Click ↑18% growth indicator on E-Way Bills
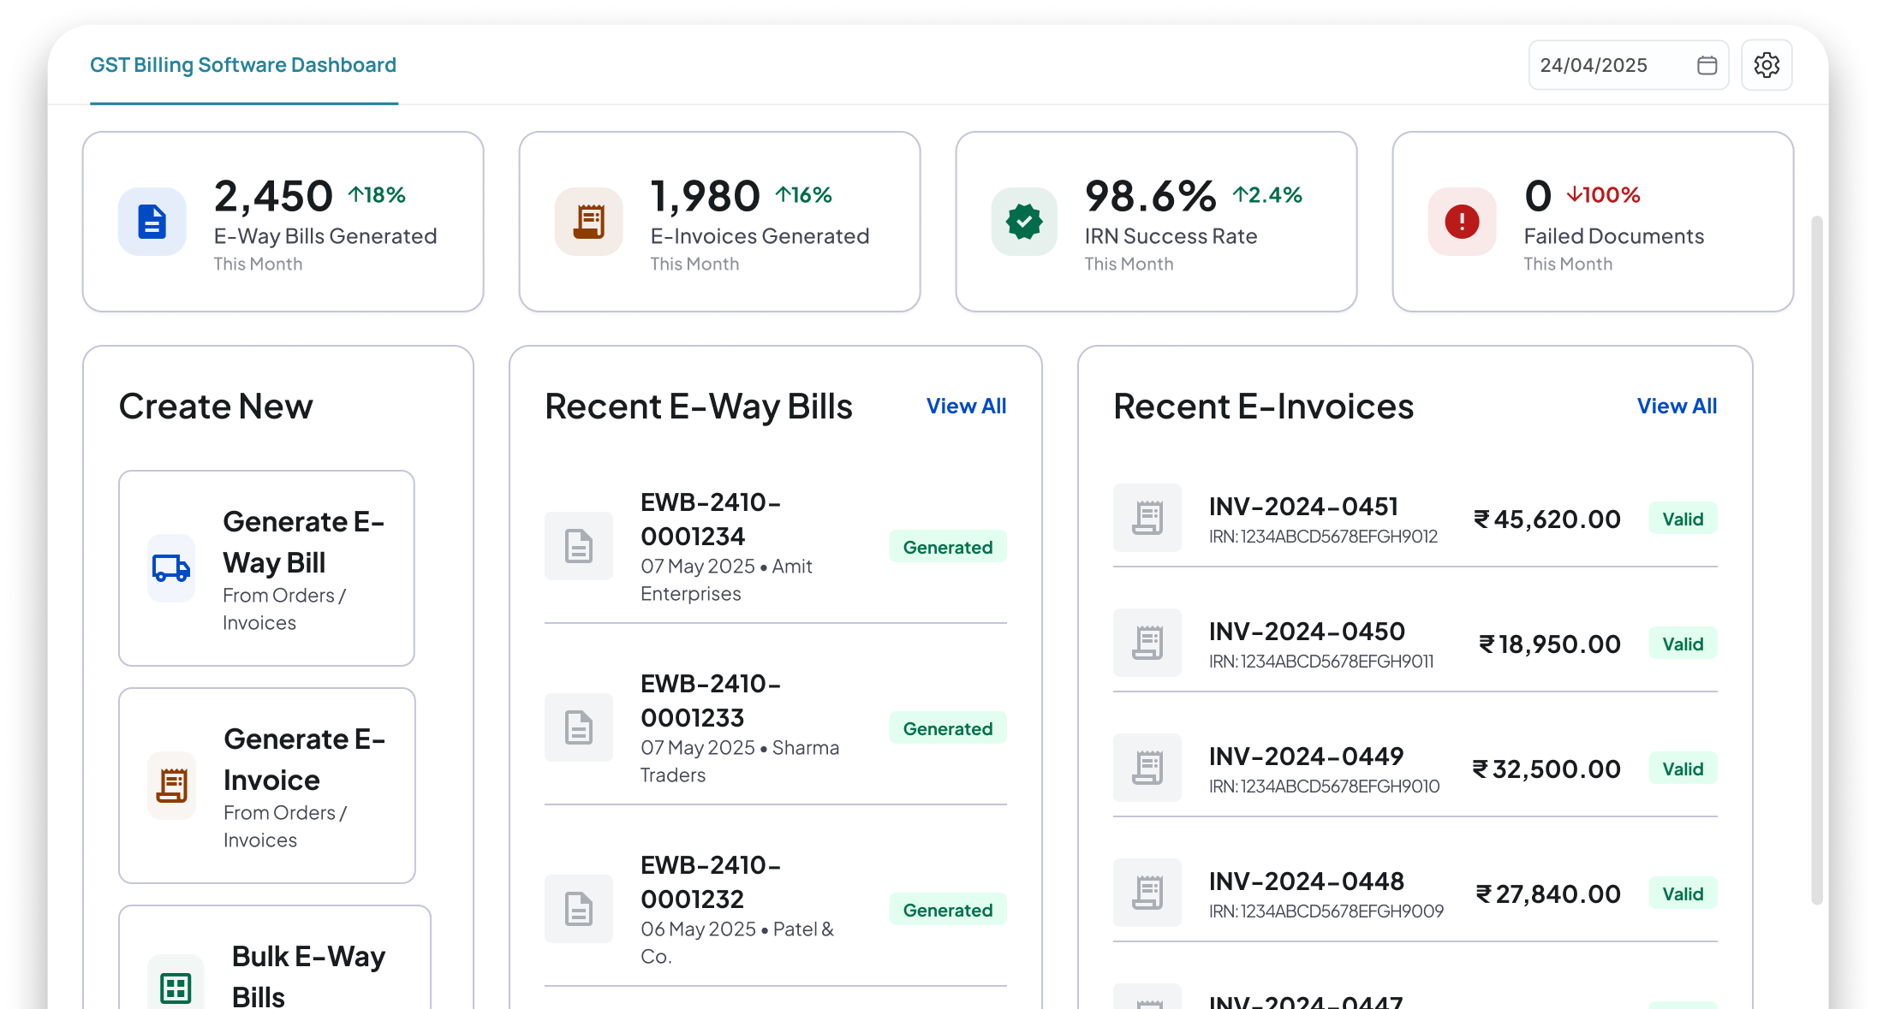The width and height of the screenshot is (1877, 1009). (377, 195)
